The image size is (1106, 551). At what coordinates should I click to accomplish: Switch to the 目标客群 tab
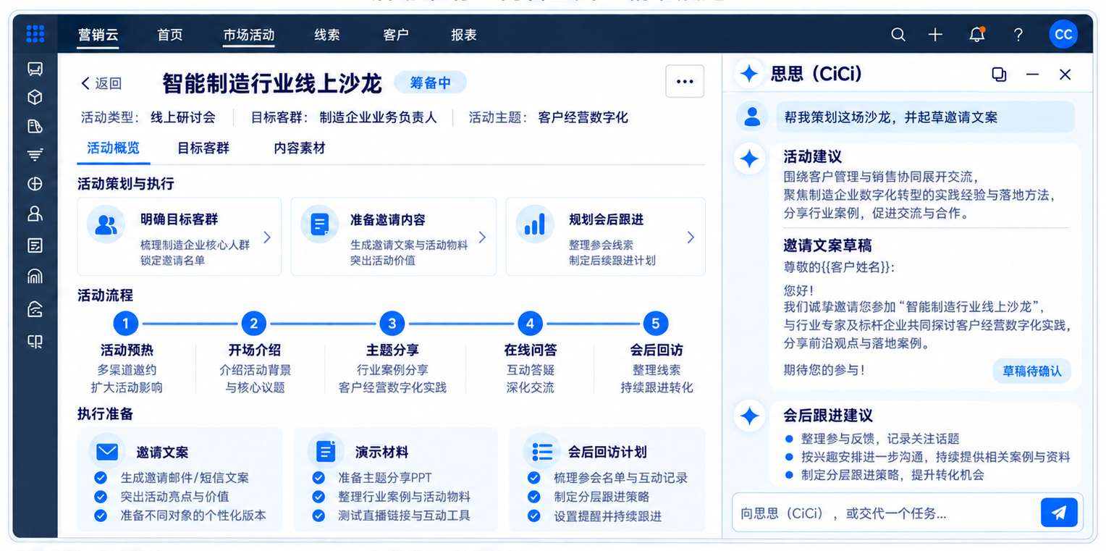203,148
